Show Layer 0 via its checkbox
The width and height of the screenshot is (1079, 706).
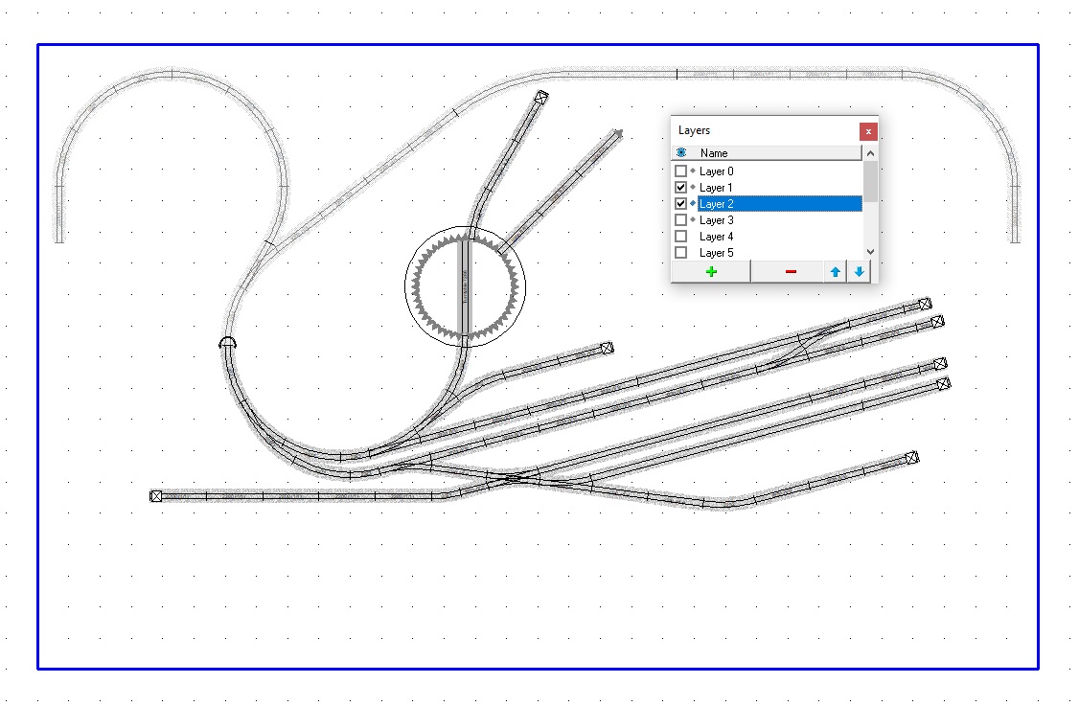(x=681, y=171)
